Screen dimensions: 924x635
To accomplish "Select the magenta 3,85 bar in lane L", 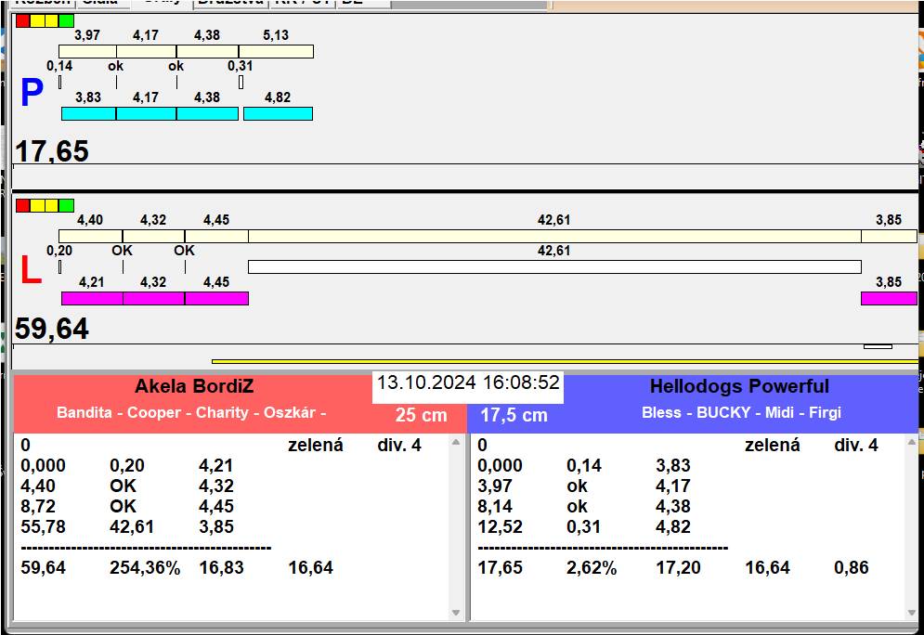I will coord(888,298).
